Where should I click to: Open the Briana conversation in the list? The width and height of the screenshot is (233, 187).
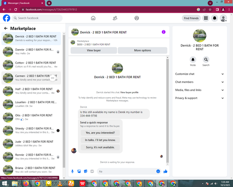point(31,170)
